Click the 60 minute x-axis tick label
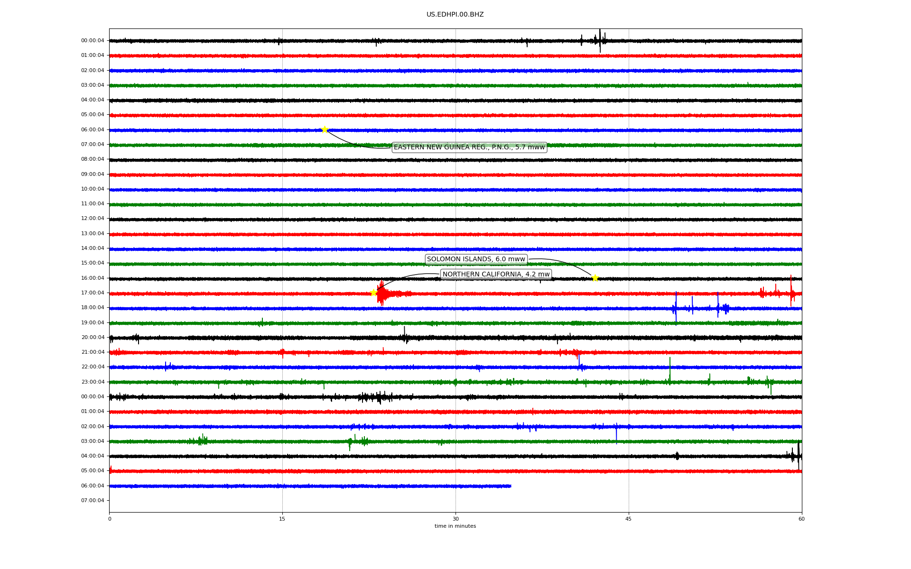This screenshot has height=569, width=911. coord(801,519)
